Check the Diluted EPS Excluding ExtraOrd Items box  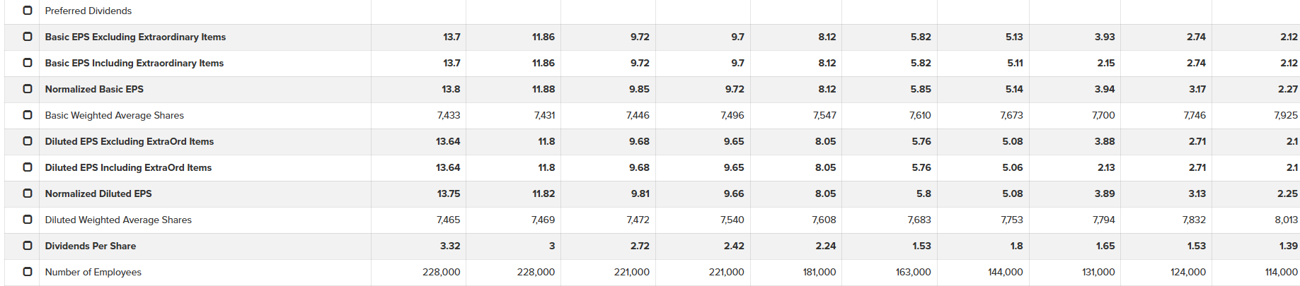[x=28, y=141]
